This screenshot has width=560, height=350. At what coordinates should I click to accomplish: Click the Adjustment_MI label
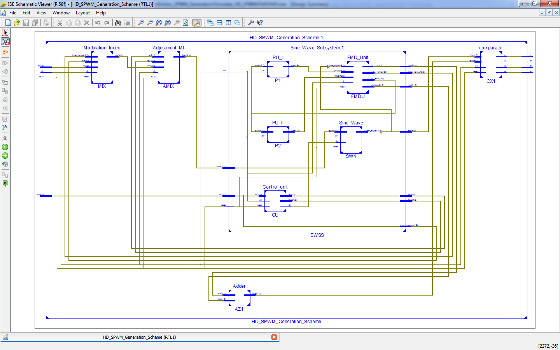pos(168,48)
